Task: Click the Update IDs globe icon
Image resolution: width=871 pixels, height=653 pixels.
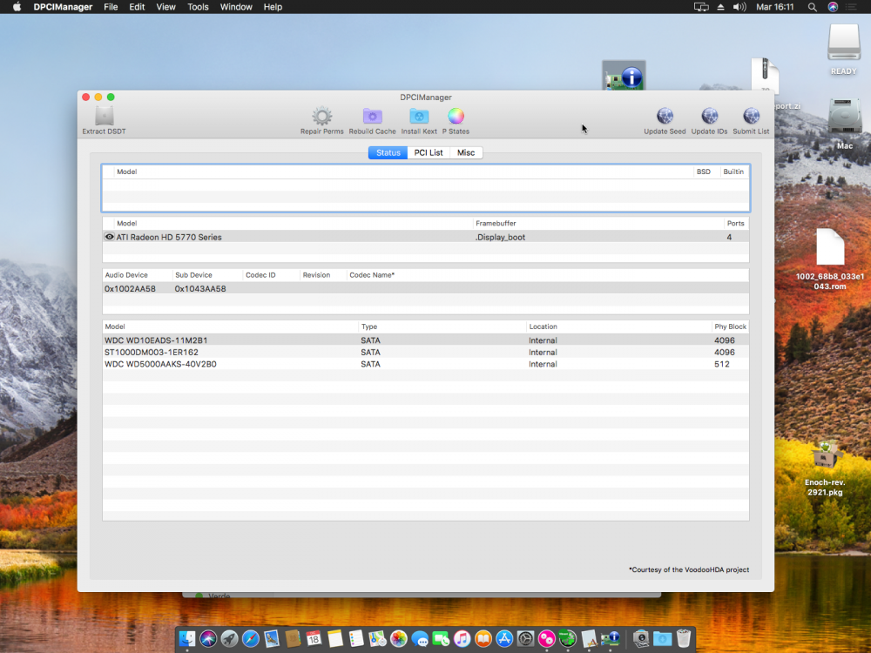Action: tap(709, 116)
